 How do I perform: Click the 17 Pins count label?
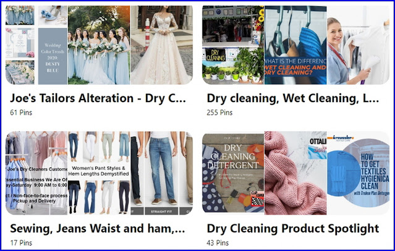[21, 243]
